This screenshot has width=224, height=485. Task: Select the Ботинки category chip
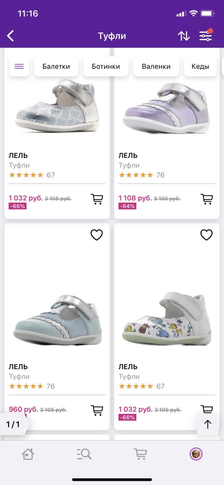coord(106,67)
